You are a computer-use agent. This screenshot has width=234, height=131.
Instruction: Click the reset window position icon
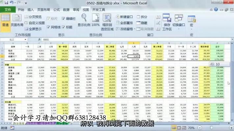(x=158, y=29)
